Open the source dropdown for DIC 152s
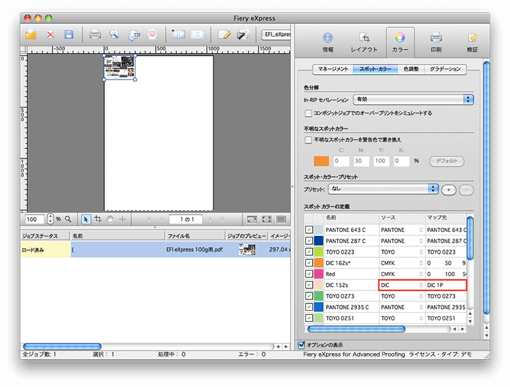510x387 pixels. click(401, 285)
